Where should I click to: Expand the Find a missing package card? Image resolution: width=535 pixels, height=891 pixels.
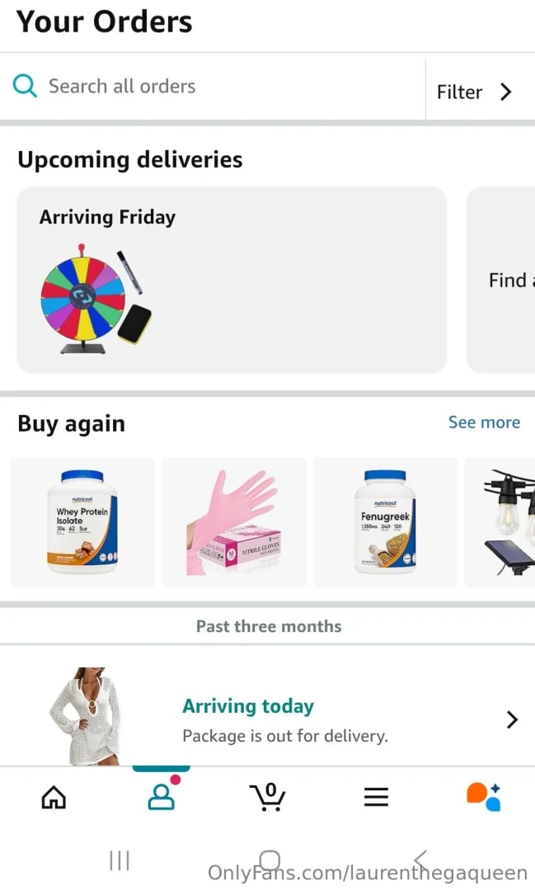point(509,280)
